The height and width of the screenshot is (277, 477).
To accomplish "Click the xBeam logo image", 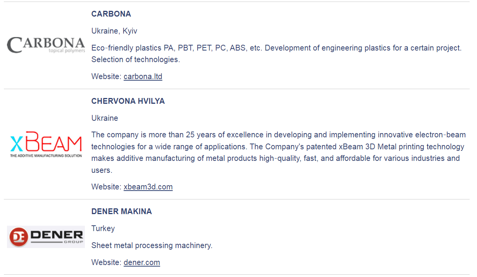I will (x=46, y=145).
